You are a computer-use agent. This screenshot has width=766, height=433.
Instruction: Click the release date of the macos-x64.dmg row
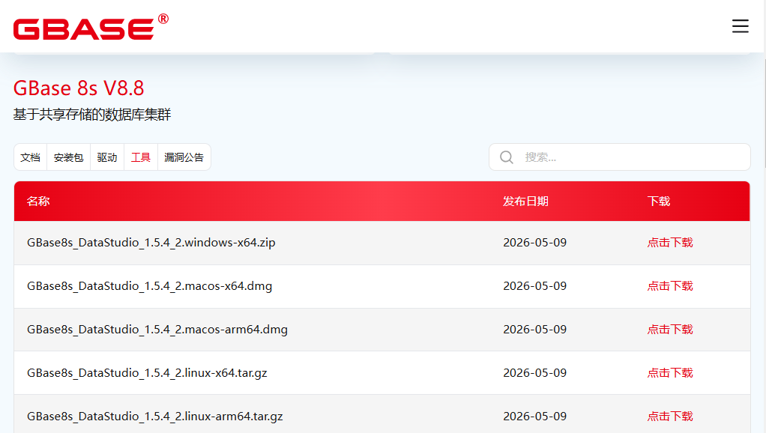coord(535,286)
